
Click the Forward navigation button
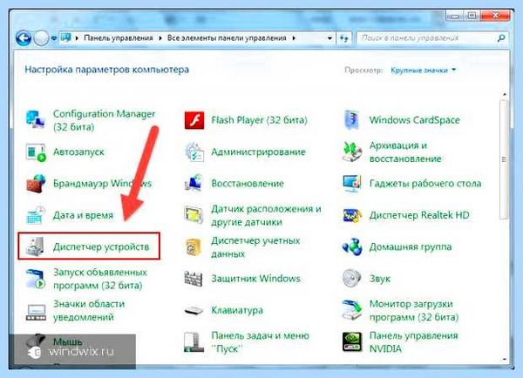coord(41,38)
